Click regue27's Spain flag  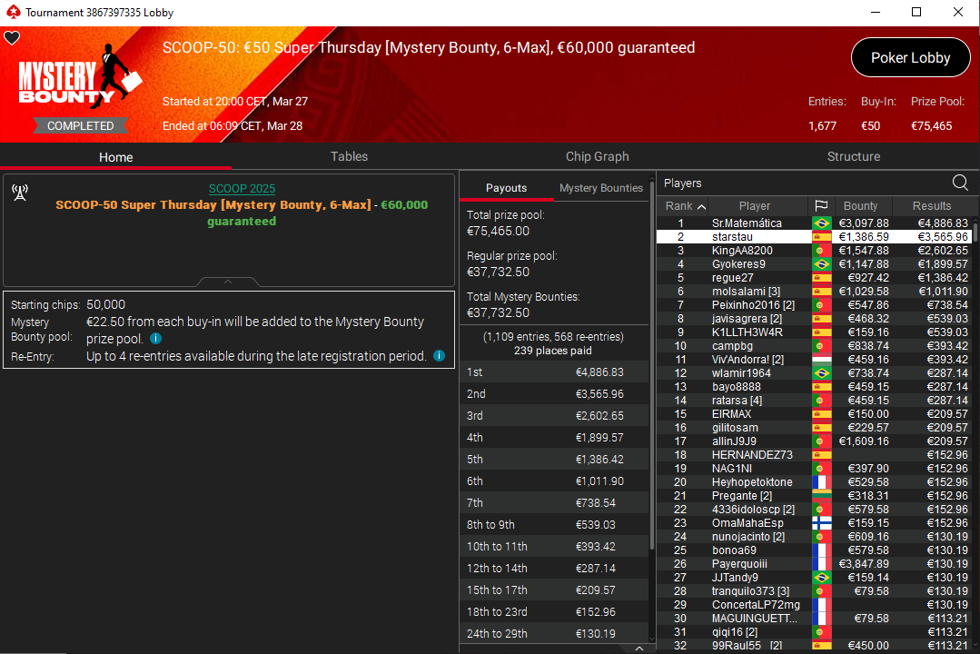[x=821, y=278]
